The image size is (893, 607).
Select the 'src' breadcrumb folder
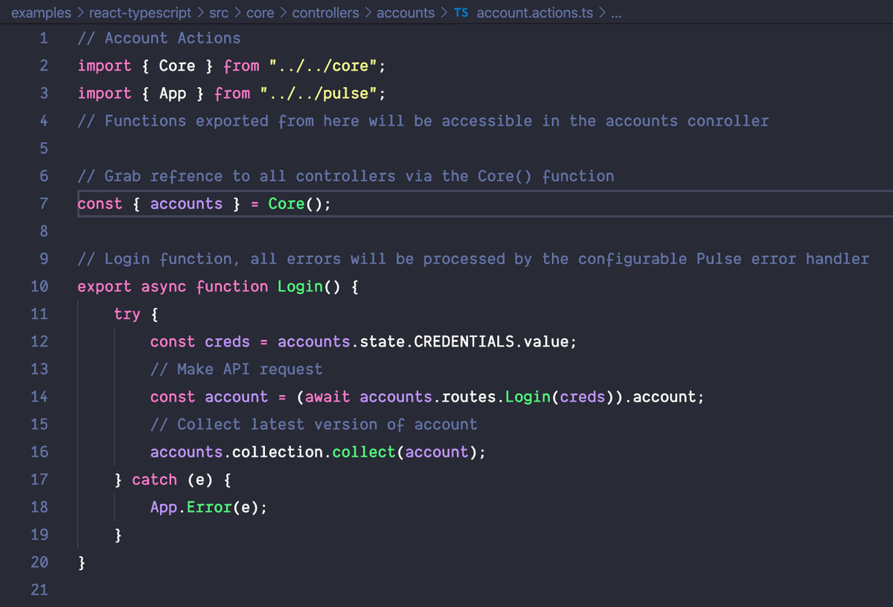point(219,13)
